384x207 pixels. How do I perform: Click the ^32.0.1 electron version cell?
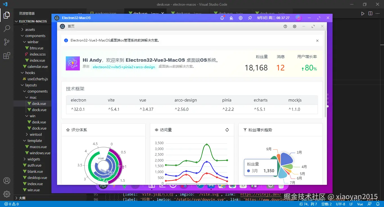(78, 109)
